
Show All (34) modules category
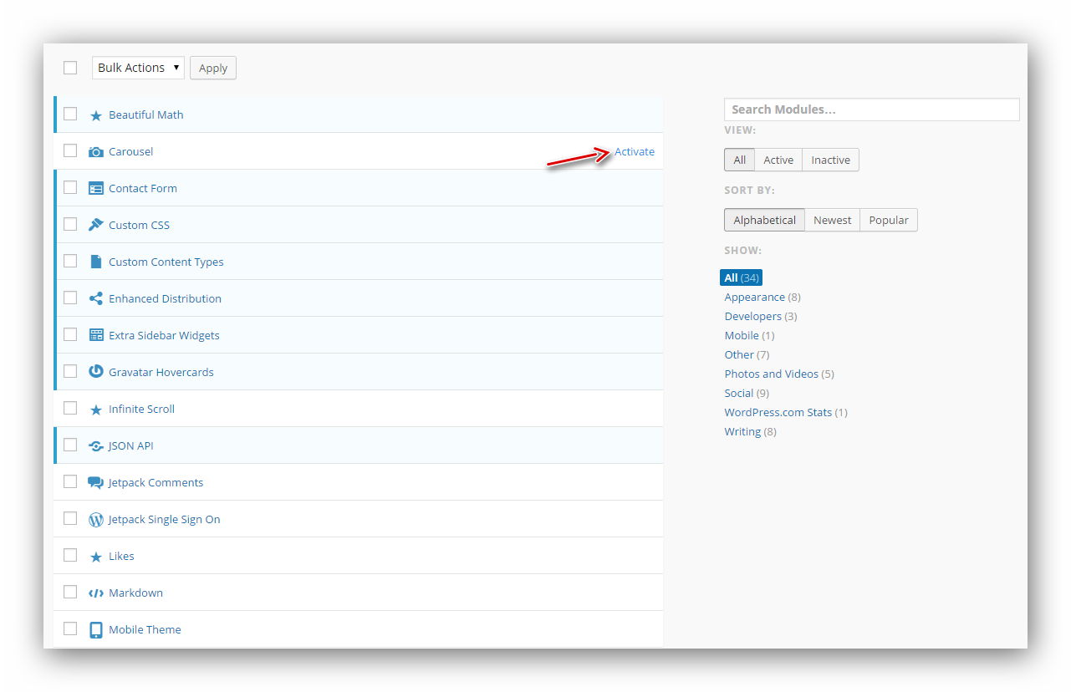tap(742, 277)
